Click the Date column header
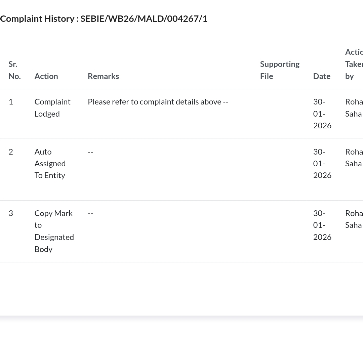 [322, 76]
